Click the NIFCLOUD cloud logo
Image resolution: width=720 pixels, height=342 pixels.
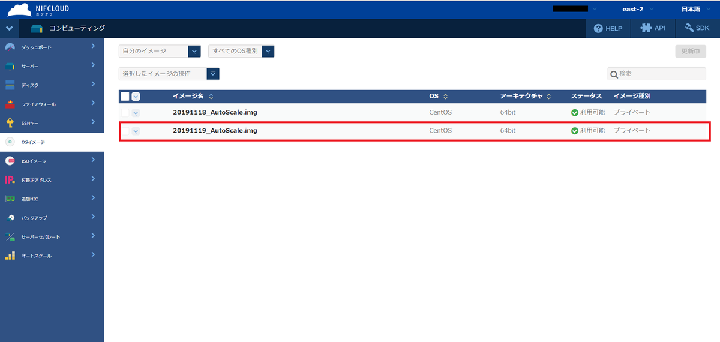19,9
